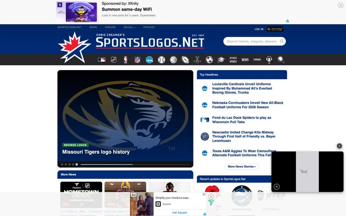Image resolution: width=346 pixels, height=216 pixels.
Task: Open News in the dark nav bar
Action: pyautogui.click(x=245, y=60)
